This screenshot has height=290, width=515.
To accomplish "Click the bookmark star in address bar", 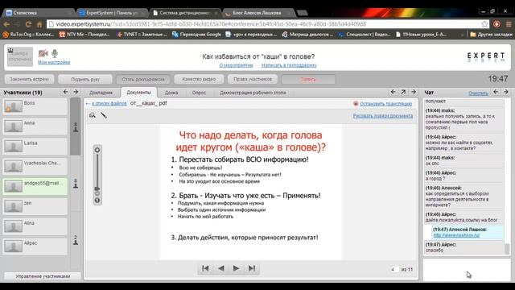I will [x=484, y=24].
